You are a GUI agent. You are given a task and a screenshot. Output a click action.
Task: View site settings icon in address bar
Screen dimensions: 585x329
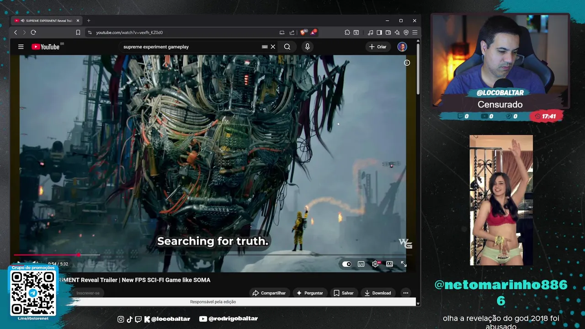(90, 32)
